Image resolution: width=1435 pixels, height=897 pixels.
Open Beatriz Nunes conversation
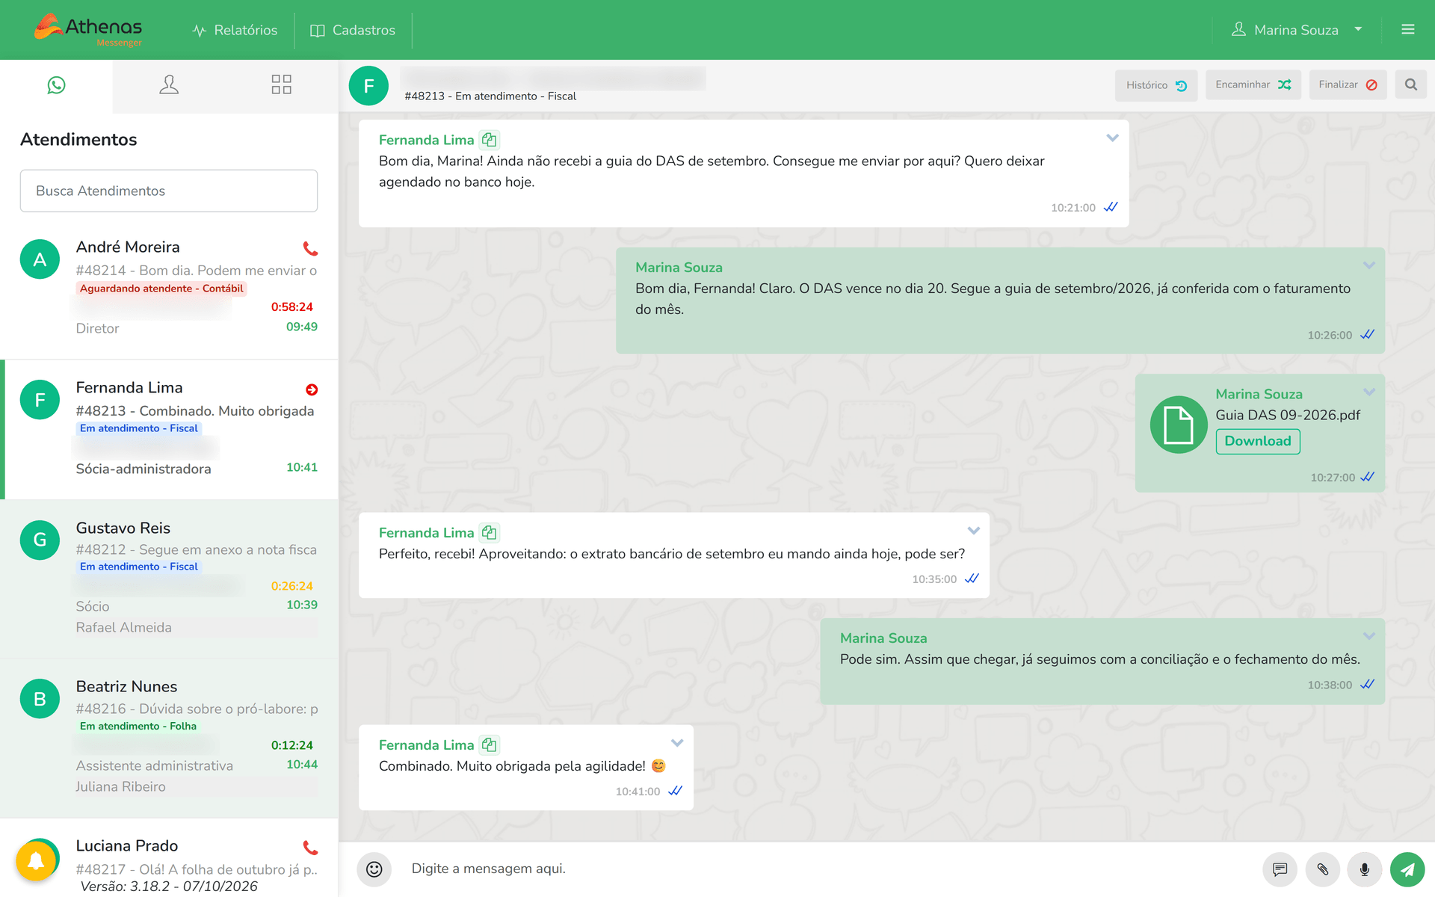169,738
